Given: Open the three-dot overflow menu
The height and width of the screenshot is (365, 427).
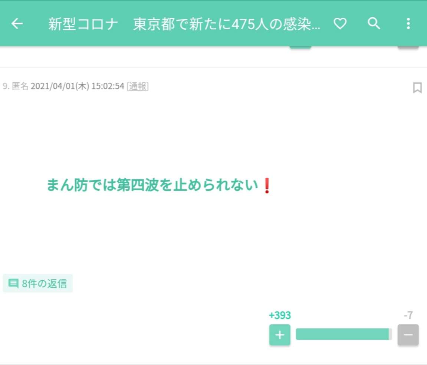Looking at the screenshot, I should tap(408, 24).
